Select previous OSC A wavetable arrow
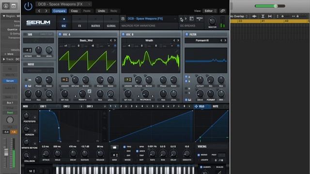The height and width of the screenshot is (174, 310). click(x=111, y=41)
